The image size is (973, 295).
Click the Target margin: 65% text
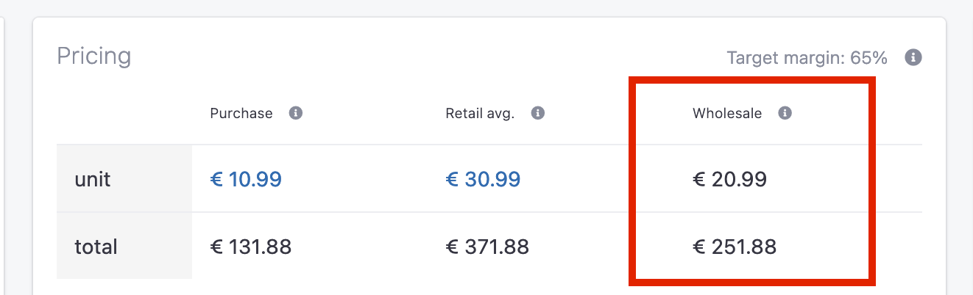click(807, 57)
